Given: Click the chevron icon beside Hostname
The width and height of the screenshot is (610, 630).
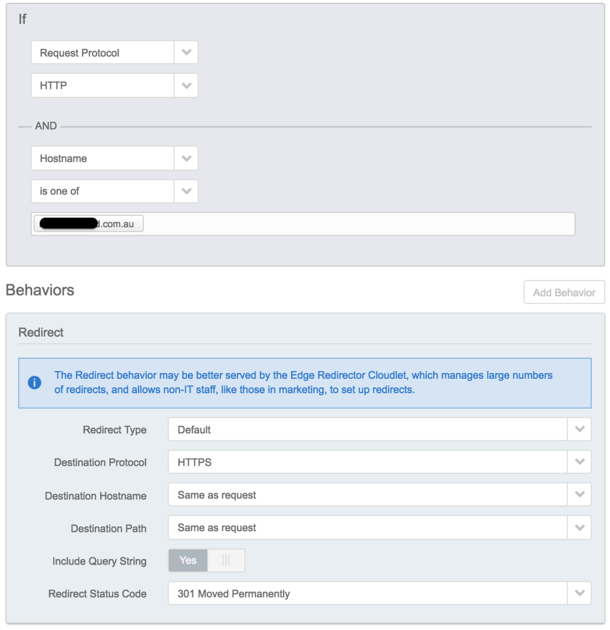Looking at the screenshot, I should coord(186,159).
